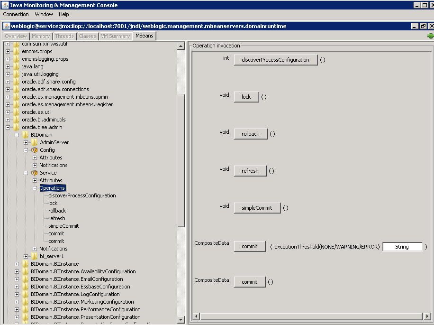The image size is (434, 325).
Task: Expand the bi_server1 node
Action: pyautogui.click(x=26, y=256)
